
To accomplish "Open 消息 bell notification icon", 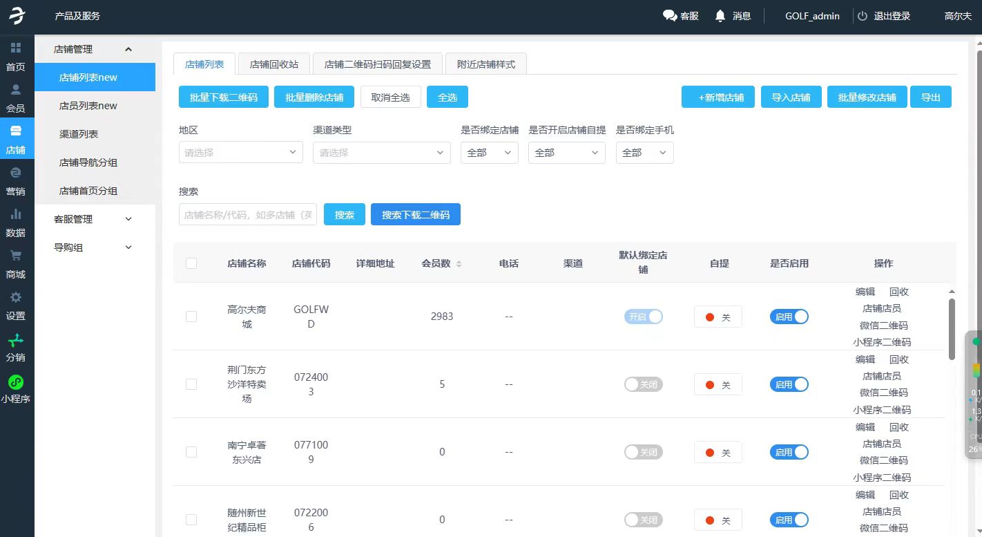I will point(721,15).
